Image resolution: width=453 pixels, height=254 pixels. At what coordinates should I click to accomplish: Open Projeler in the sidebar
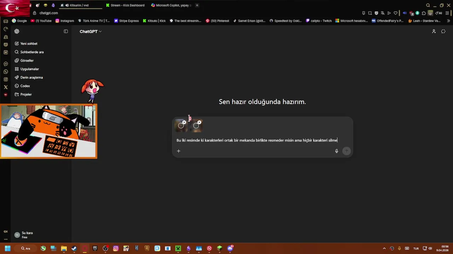click(23, 95)
